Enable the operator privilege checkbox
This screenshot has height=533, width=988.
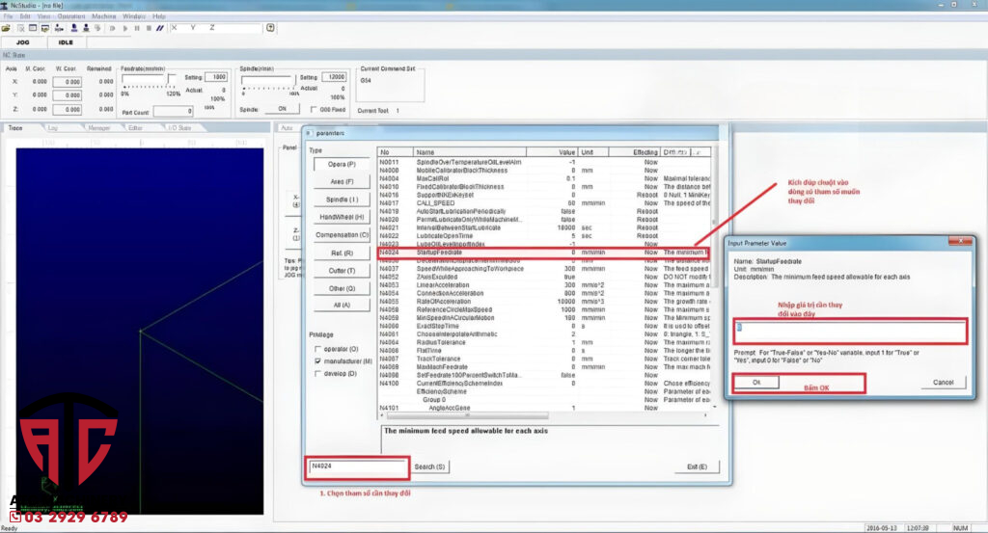tap(319, 349)
